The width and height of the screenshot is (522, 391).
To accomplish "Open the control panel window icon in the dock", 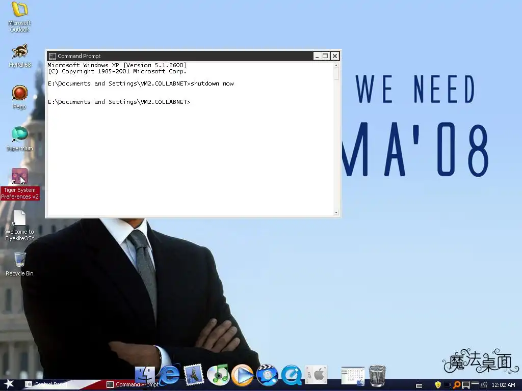I will [353, 376].
